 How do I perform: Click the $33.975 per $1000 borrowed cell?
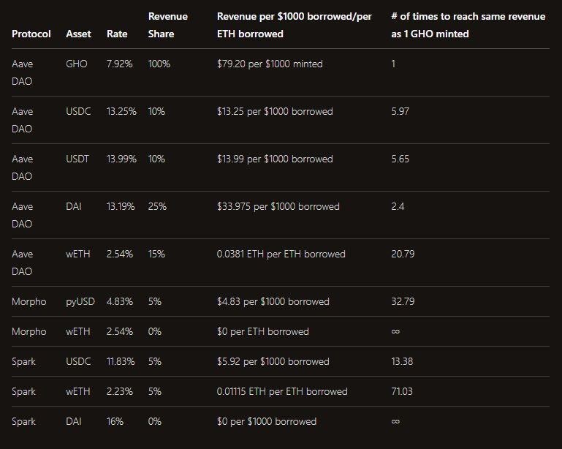(278, 207)
